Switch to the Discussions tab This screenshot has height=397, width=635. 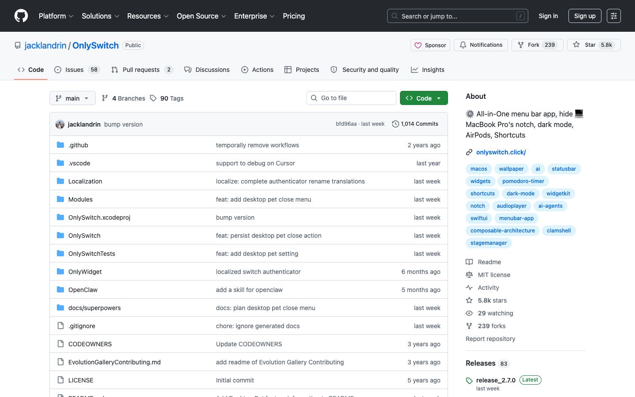(207, 70)
